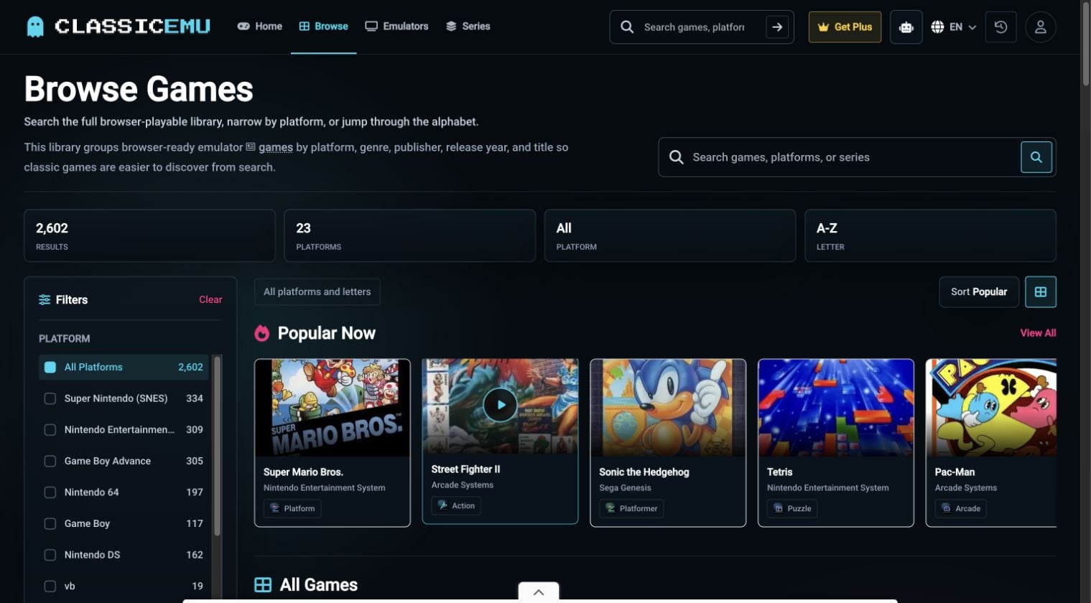This screenshot has width=1091, height=603.
Task: Expand the bottom panel chevron
Action: pyautogui.click(x=539, y=592)
